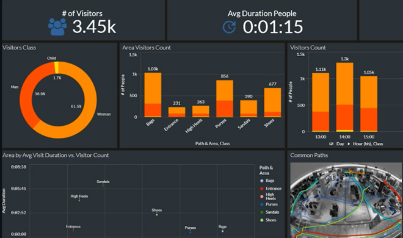
Task: Click the 14:00 bar showing 1.3k
Action: (344, 97)
